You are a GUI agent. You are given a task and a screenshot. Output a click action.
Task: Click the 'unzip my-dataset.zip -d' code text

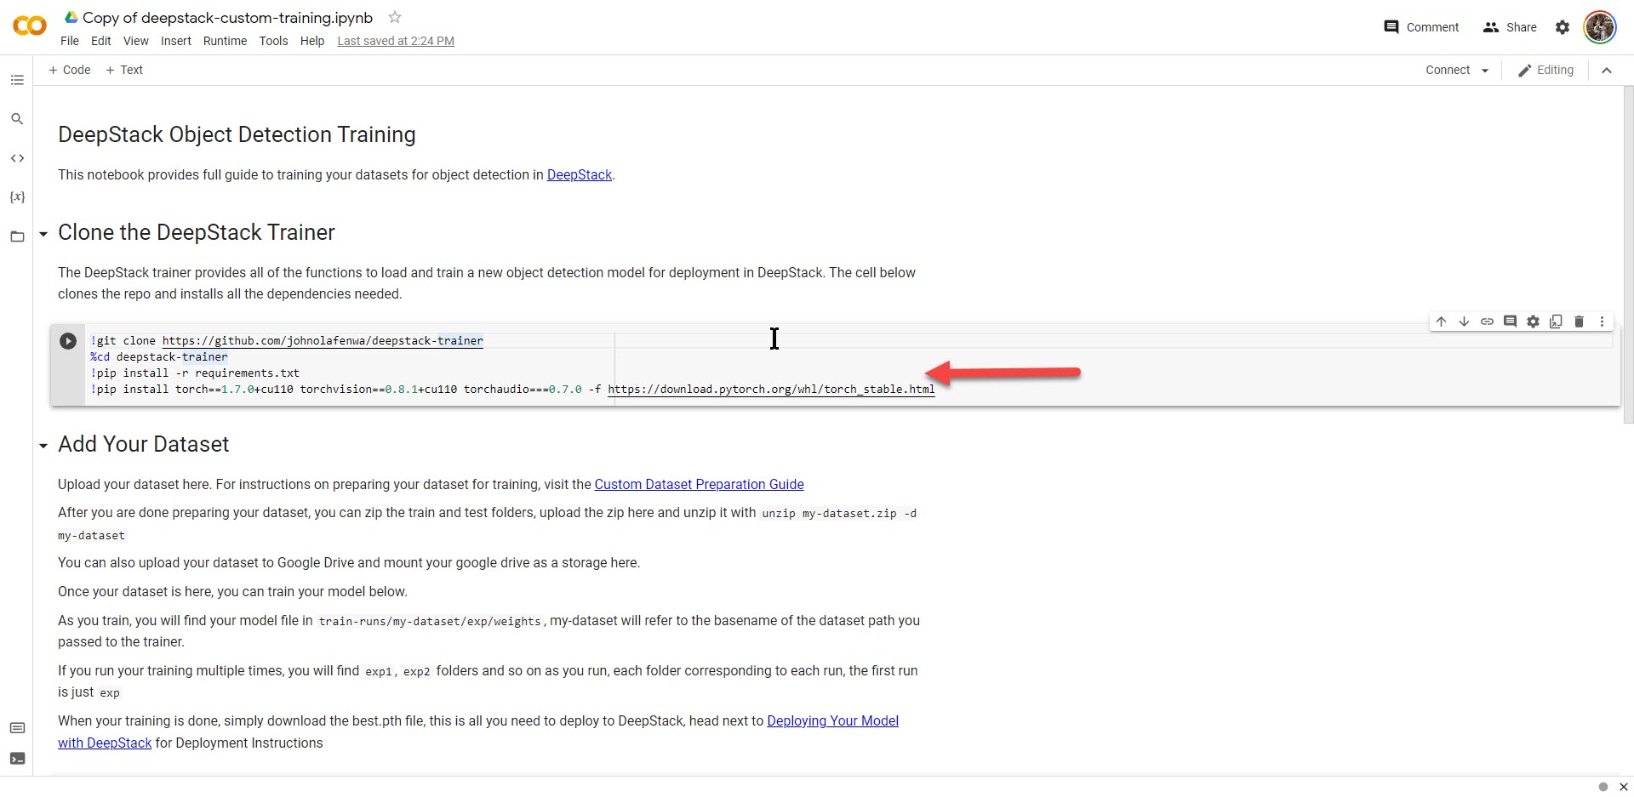coord(839,513)
